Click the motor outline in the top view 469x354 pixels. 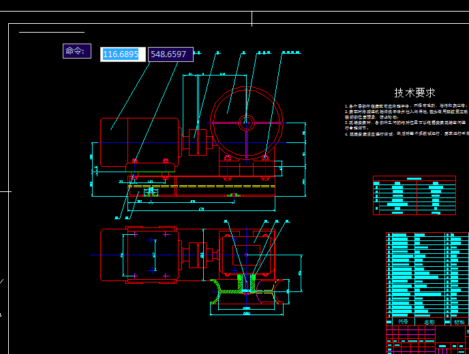point(114,255)
